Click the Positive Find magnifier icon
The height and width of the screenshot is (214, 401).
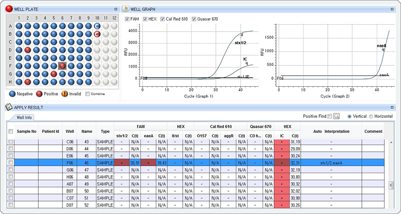[337, 116]
